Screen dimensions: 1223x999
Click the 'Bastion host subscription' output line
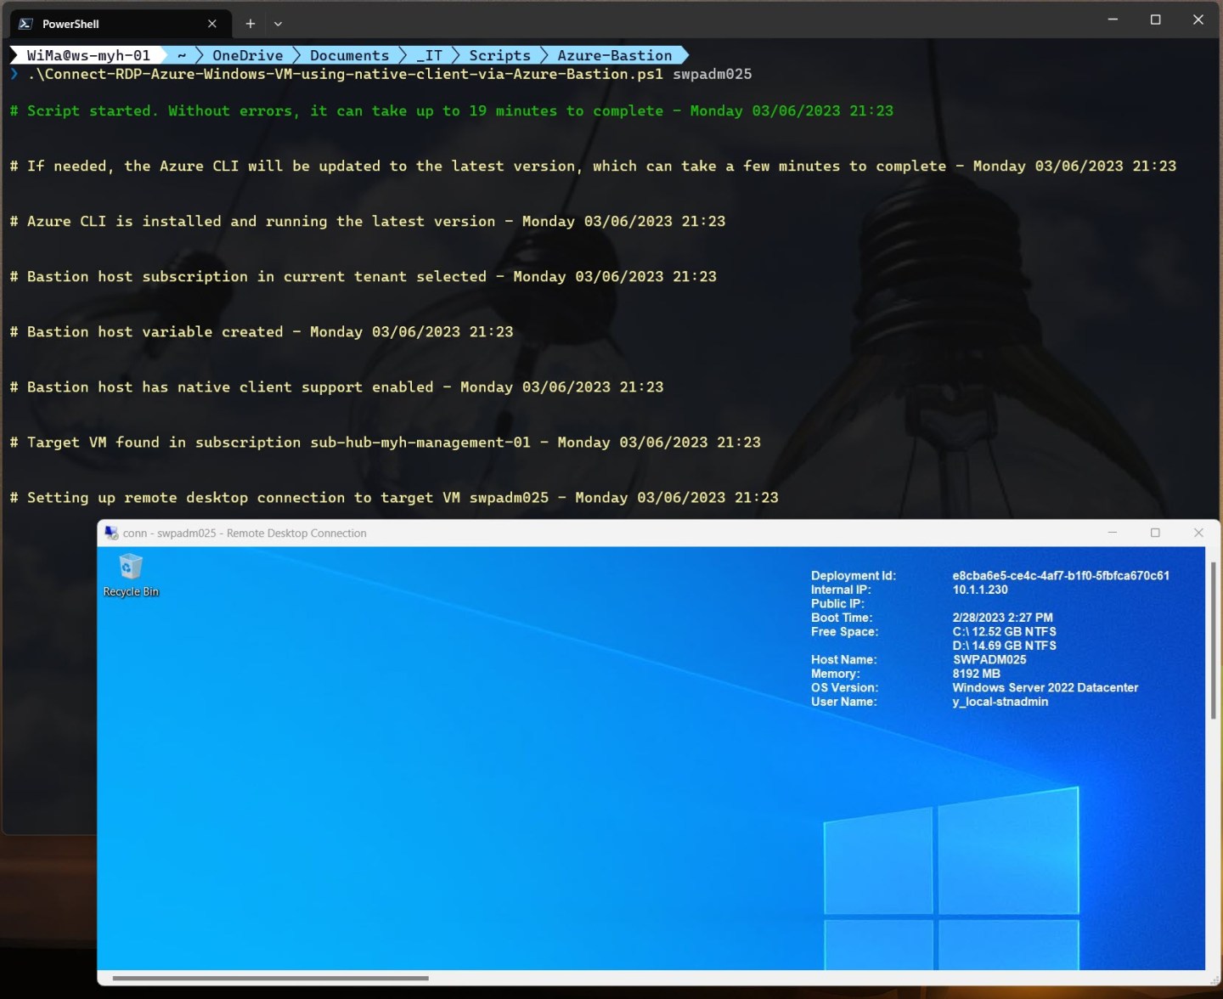363,276
